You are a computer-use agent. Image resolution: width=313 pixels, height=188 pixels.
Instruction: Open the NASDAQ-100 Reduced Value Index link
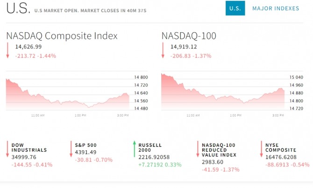219,150
